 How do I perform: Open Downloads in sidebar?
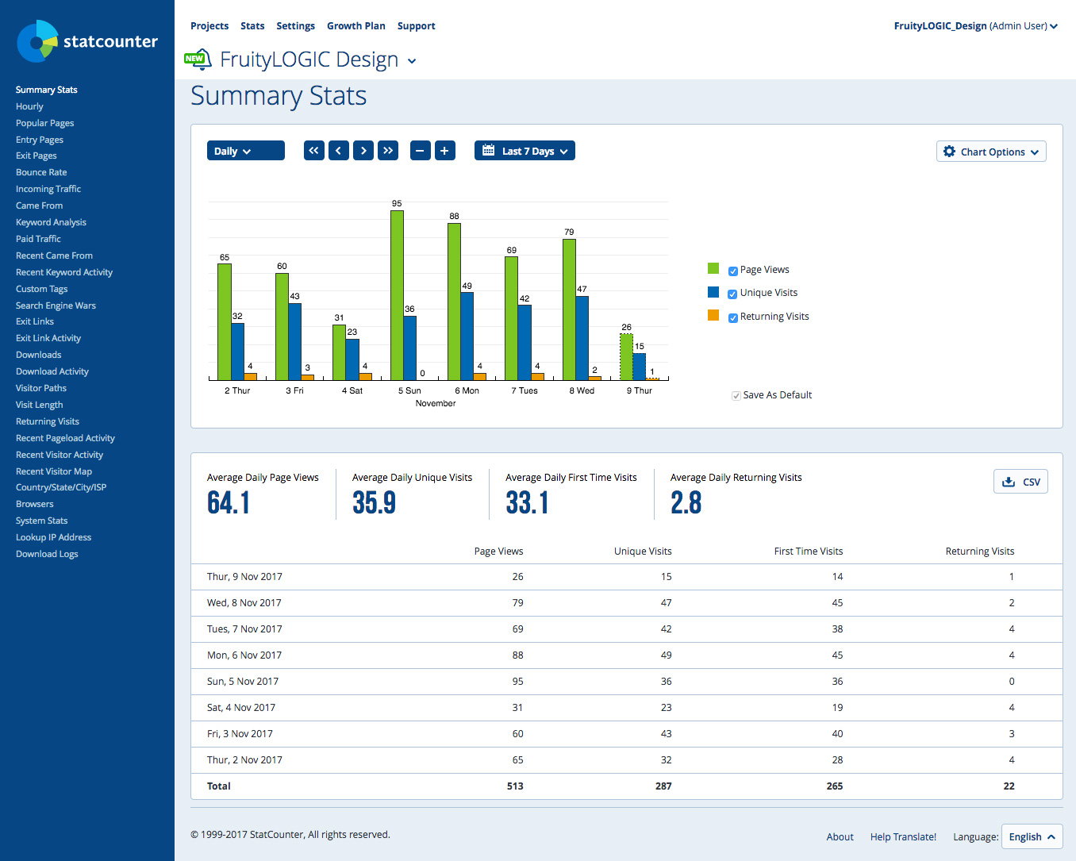[38, 355]
